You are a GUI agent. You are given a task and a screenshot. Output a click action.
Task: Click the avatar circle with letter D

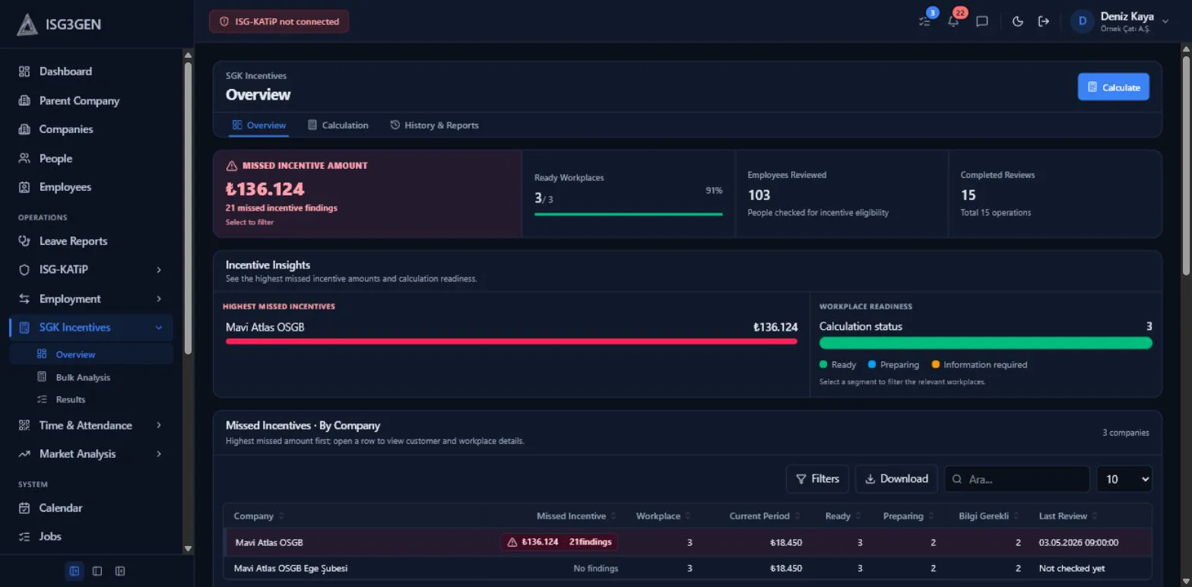click(1082, 21)
